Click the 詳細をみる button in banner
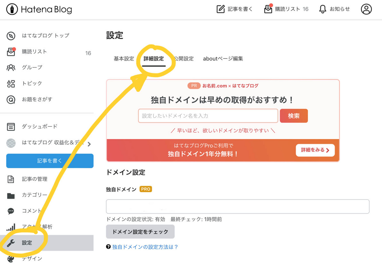Viewport: 382px width, 266px height. tap(315, 150)
